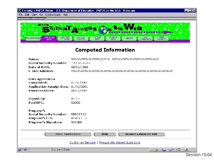Select the NSLDS tab
Screen dimensions: 214x160
[129, 38]
